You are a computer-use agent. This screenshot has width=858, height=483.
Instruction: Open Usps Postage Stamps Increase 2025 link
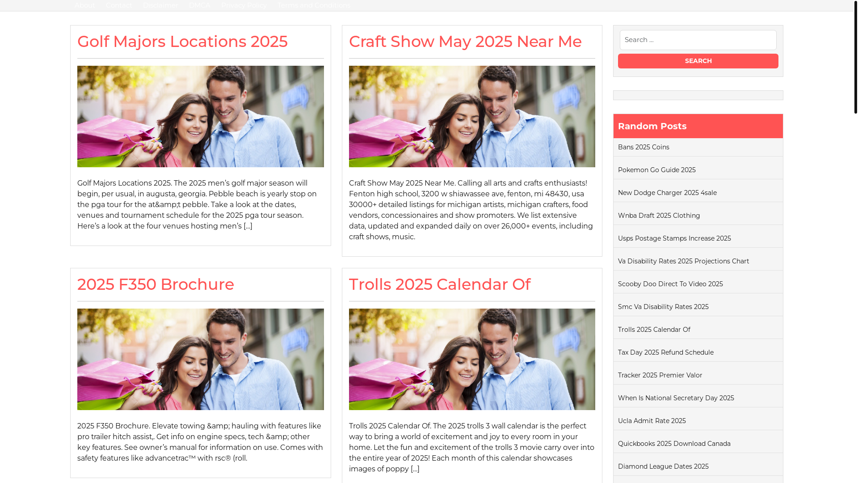click(x=674, y=238)
